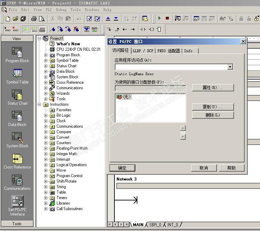Click the Save project diskette icon
Screen dimensions: 260x231
pyautogui.click(x=23, y=19)
